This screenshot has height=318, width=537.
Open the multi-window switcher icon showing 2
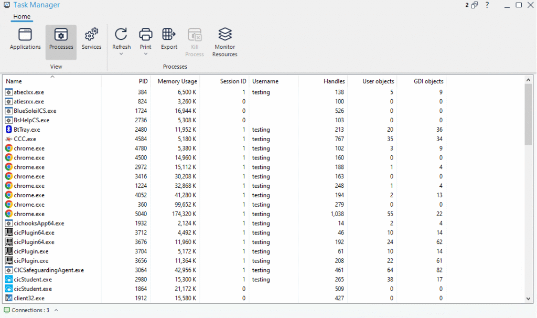pos(471,5)
